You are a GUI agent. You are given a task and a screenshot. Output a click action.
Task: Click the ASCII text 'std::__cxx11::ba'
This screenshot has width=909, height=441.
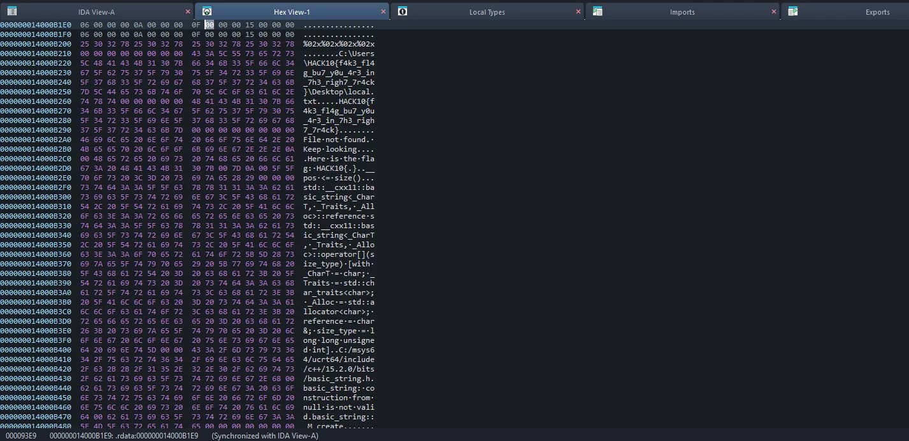pyautogui.click(x=339, y=187)
